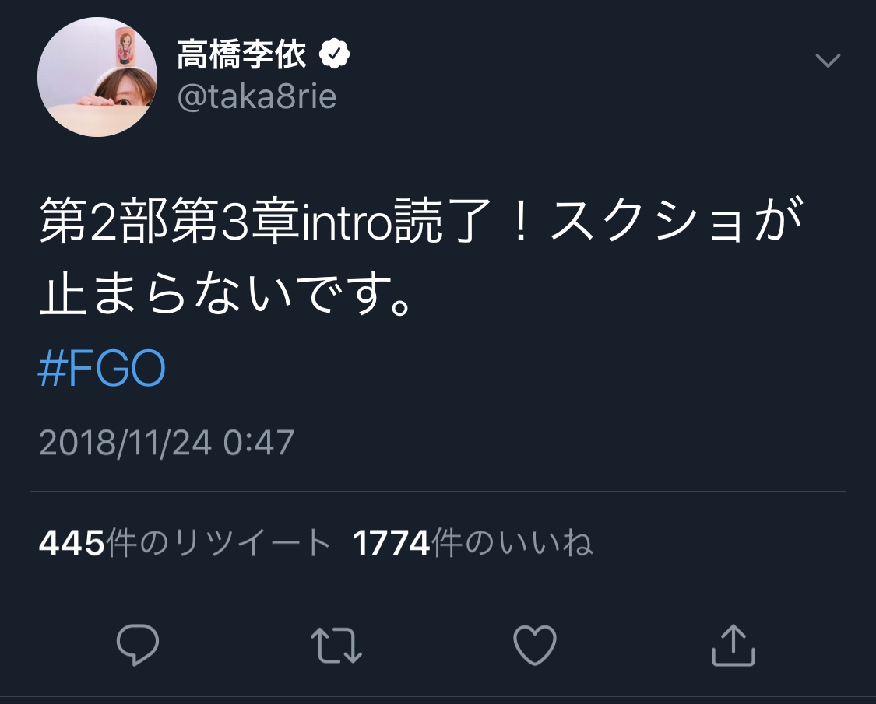
Task: Open the profile via display name 高橋李依
Action: click(242, 56)
